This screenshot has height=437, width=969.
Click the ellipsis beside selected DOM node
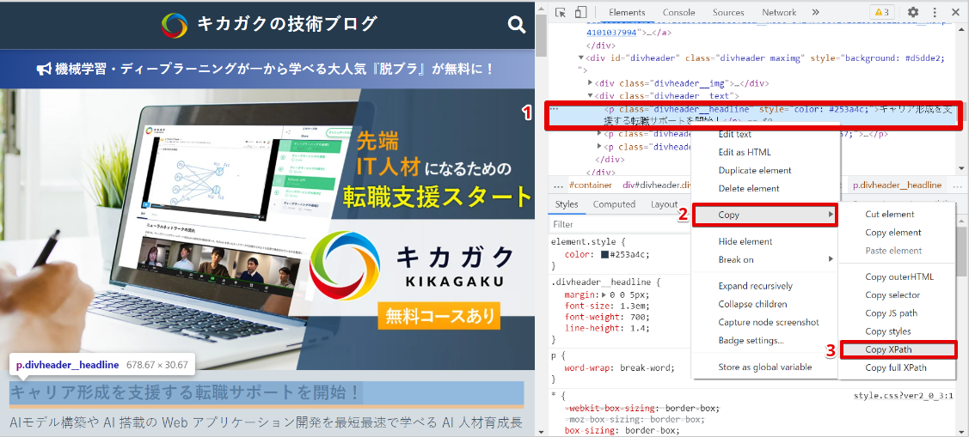(x=555, y=109)
